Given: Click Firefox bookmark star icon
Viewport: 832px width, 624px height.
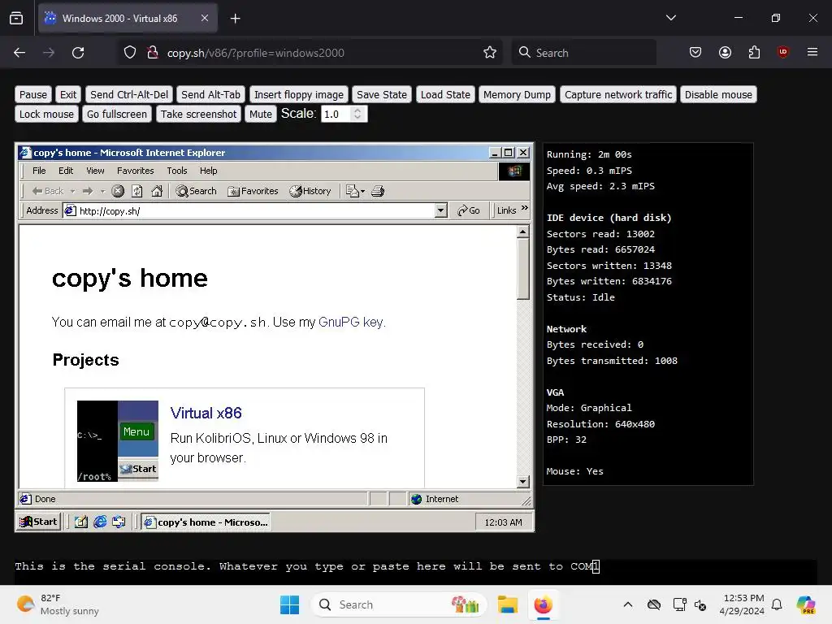Looking at the screenshot, I should point(490,53).
